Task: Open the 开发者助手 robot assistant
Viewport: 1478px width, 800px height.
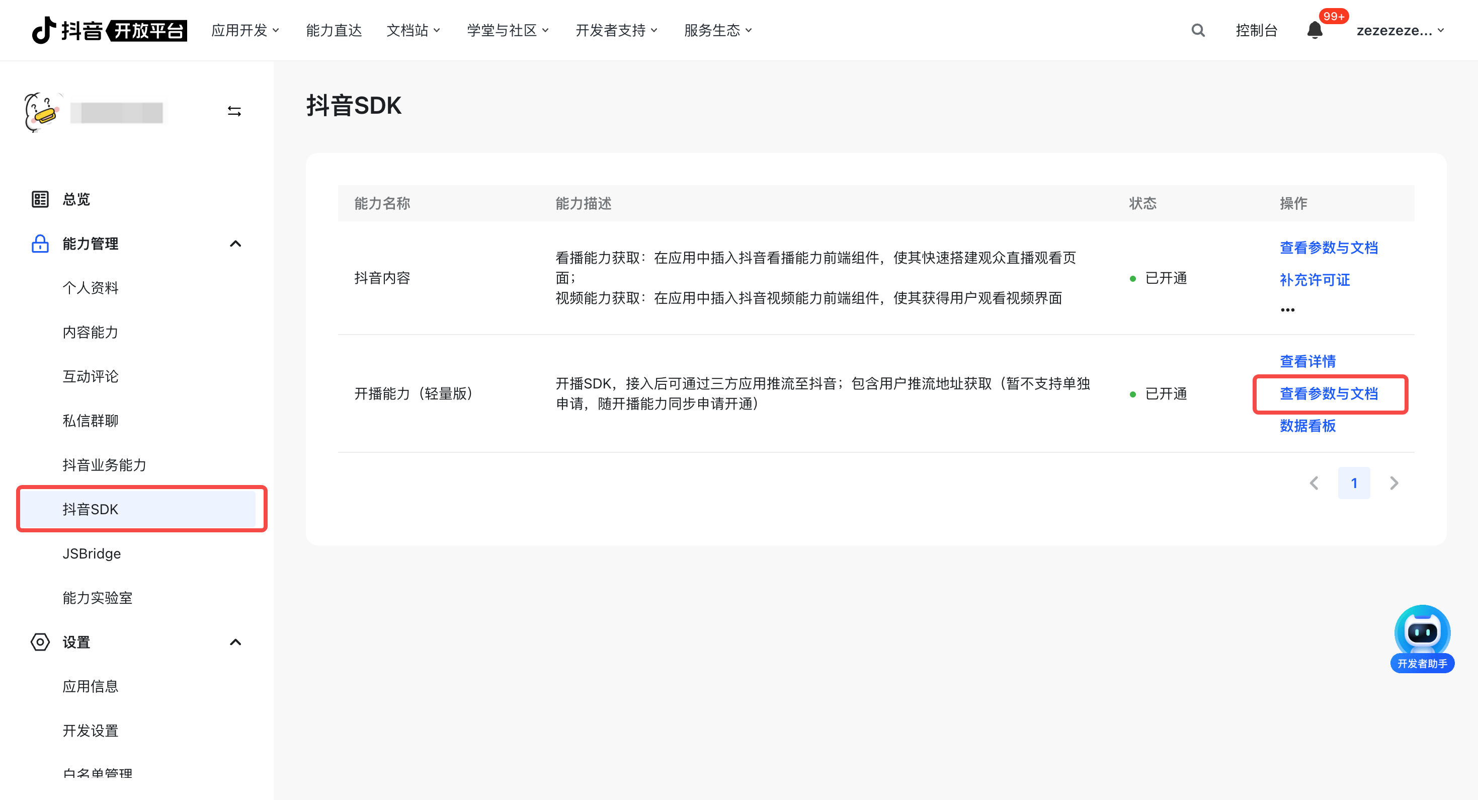Action: pyautogui.click(x=1422, y=638)
